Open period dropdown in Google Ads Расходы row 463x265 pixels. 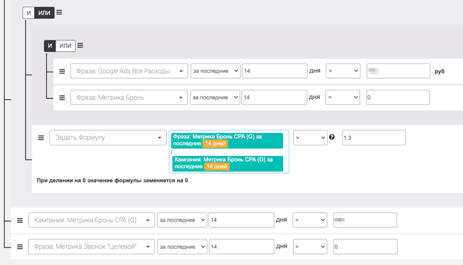215,71
